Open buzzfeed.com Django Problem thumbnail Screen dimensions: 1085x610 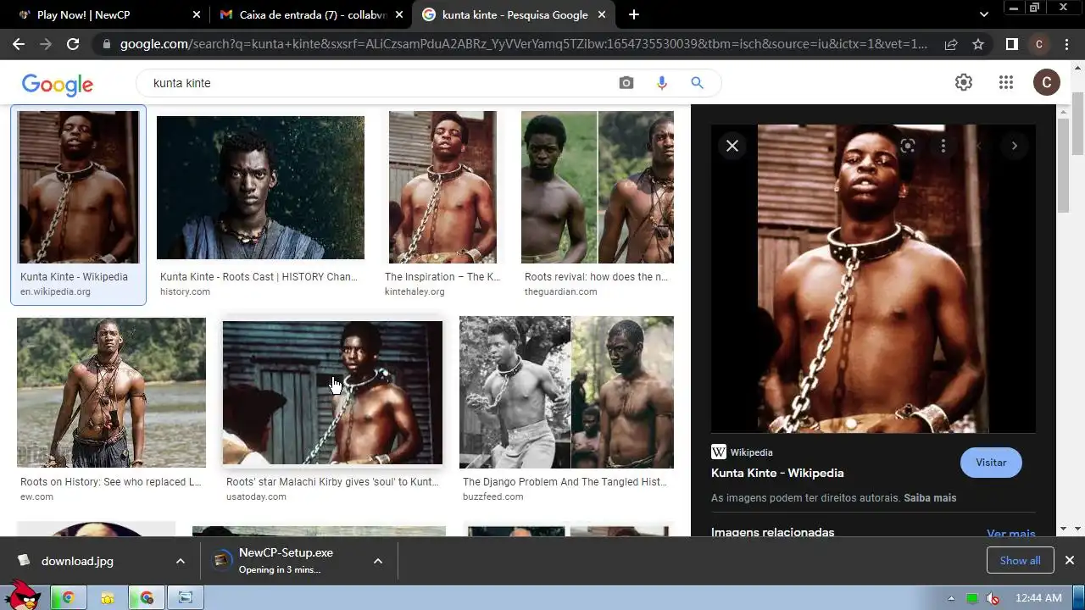[566, 392]
